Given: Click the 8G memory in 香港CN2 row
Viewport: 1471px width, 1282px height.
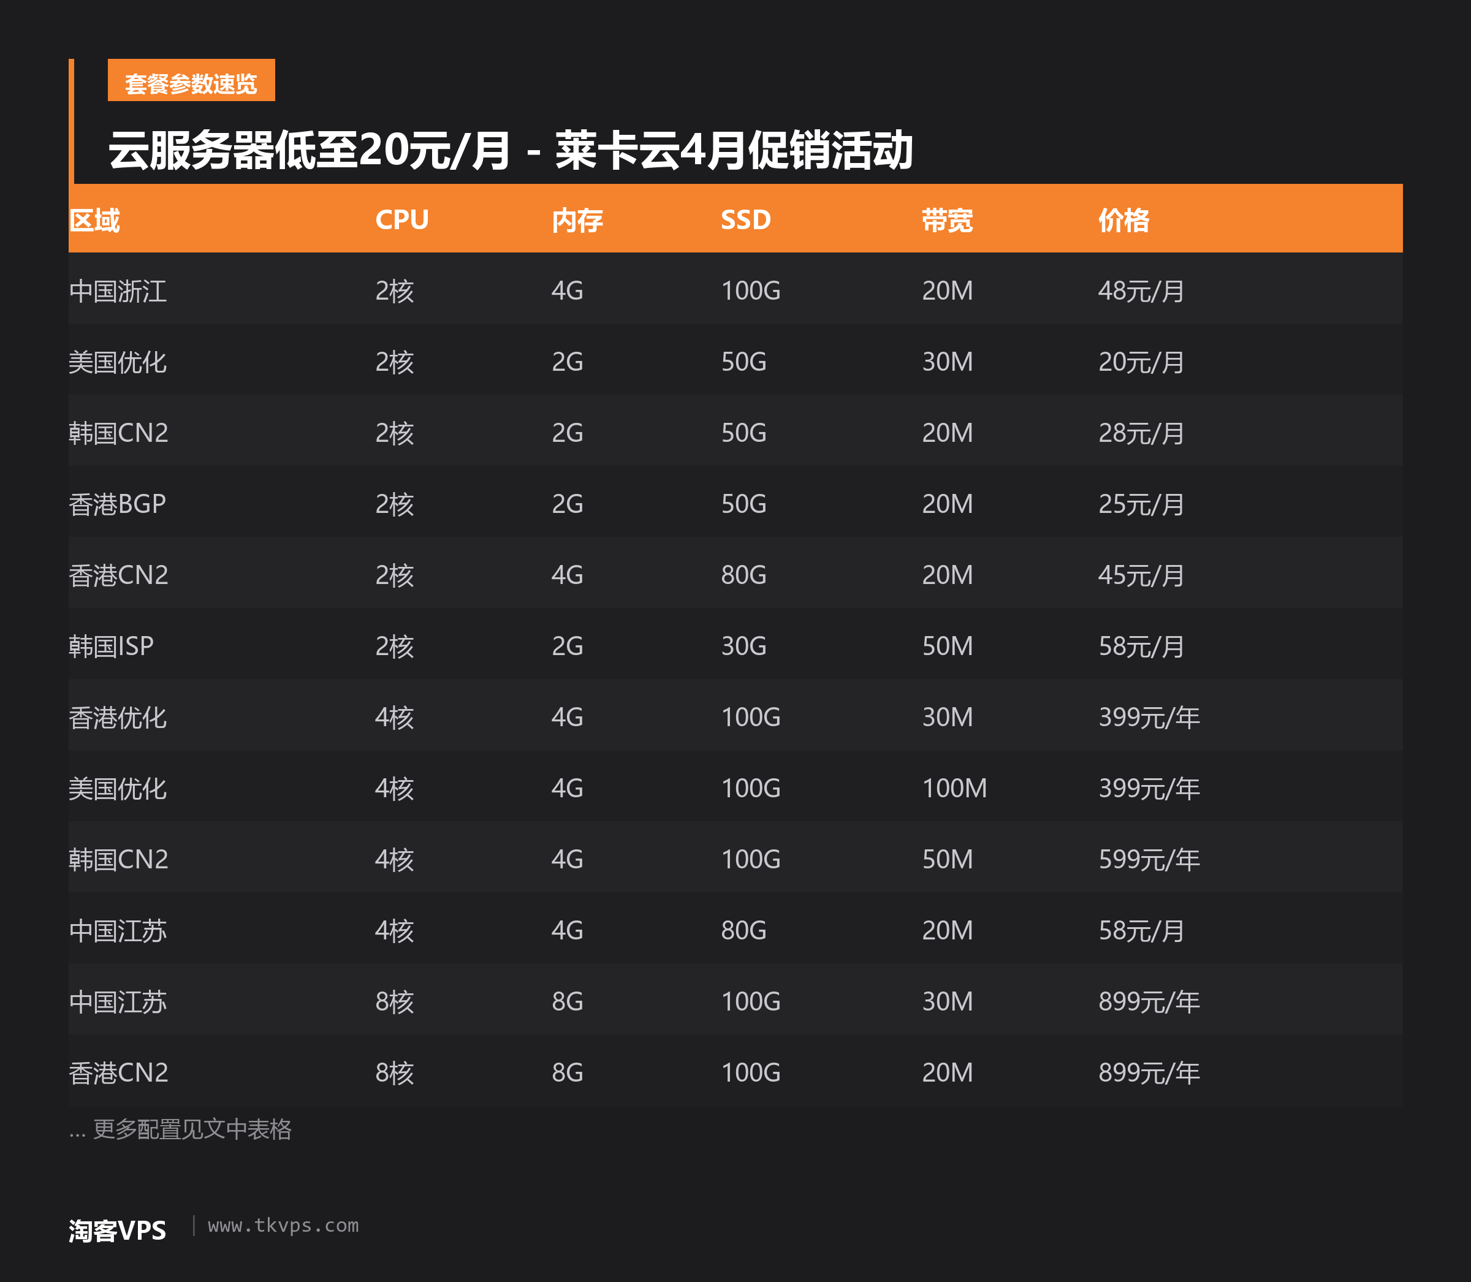Looking at the screenshot, I should pyautogui.click(x=568, y=1073).
